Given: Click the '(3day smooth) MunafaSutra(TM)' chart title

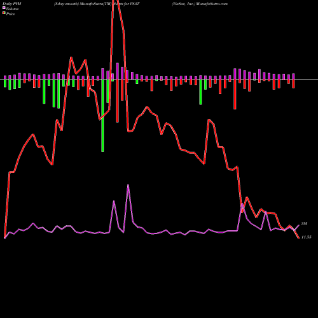Looking at the screenshot, I should (83, 4).
